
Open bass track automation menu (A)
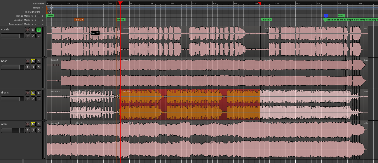point(33,67)
